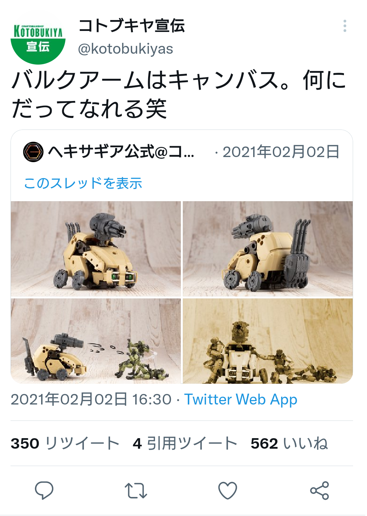Open the コトブキヤ宣伝 display name

pyautogui.click(x=132, y=25)
